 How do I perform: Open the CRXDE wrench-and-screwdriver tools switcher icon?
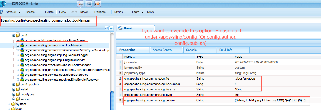pyautogui.click(x=80, y=4)
